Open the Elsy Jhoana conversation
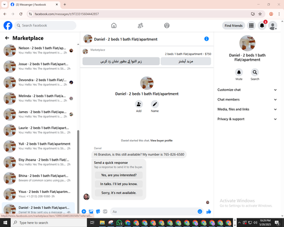 click(39, 162)
